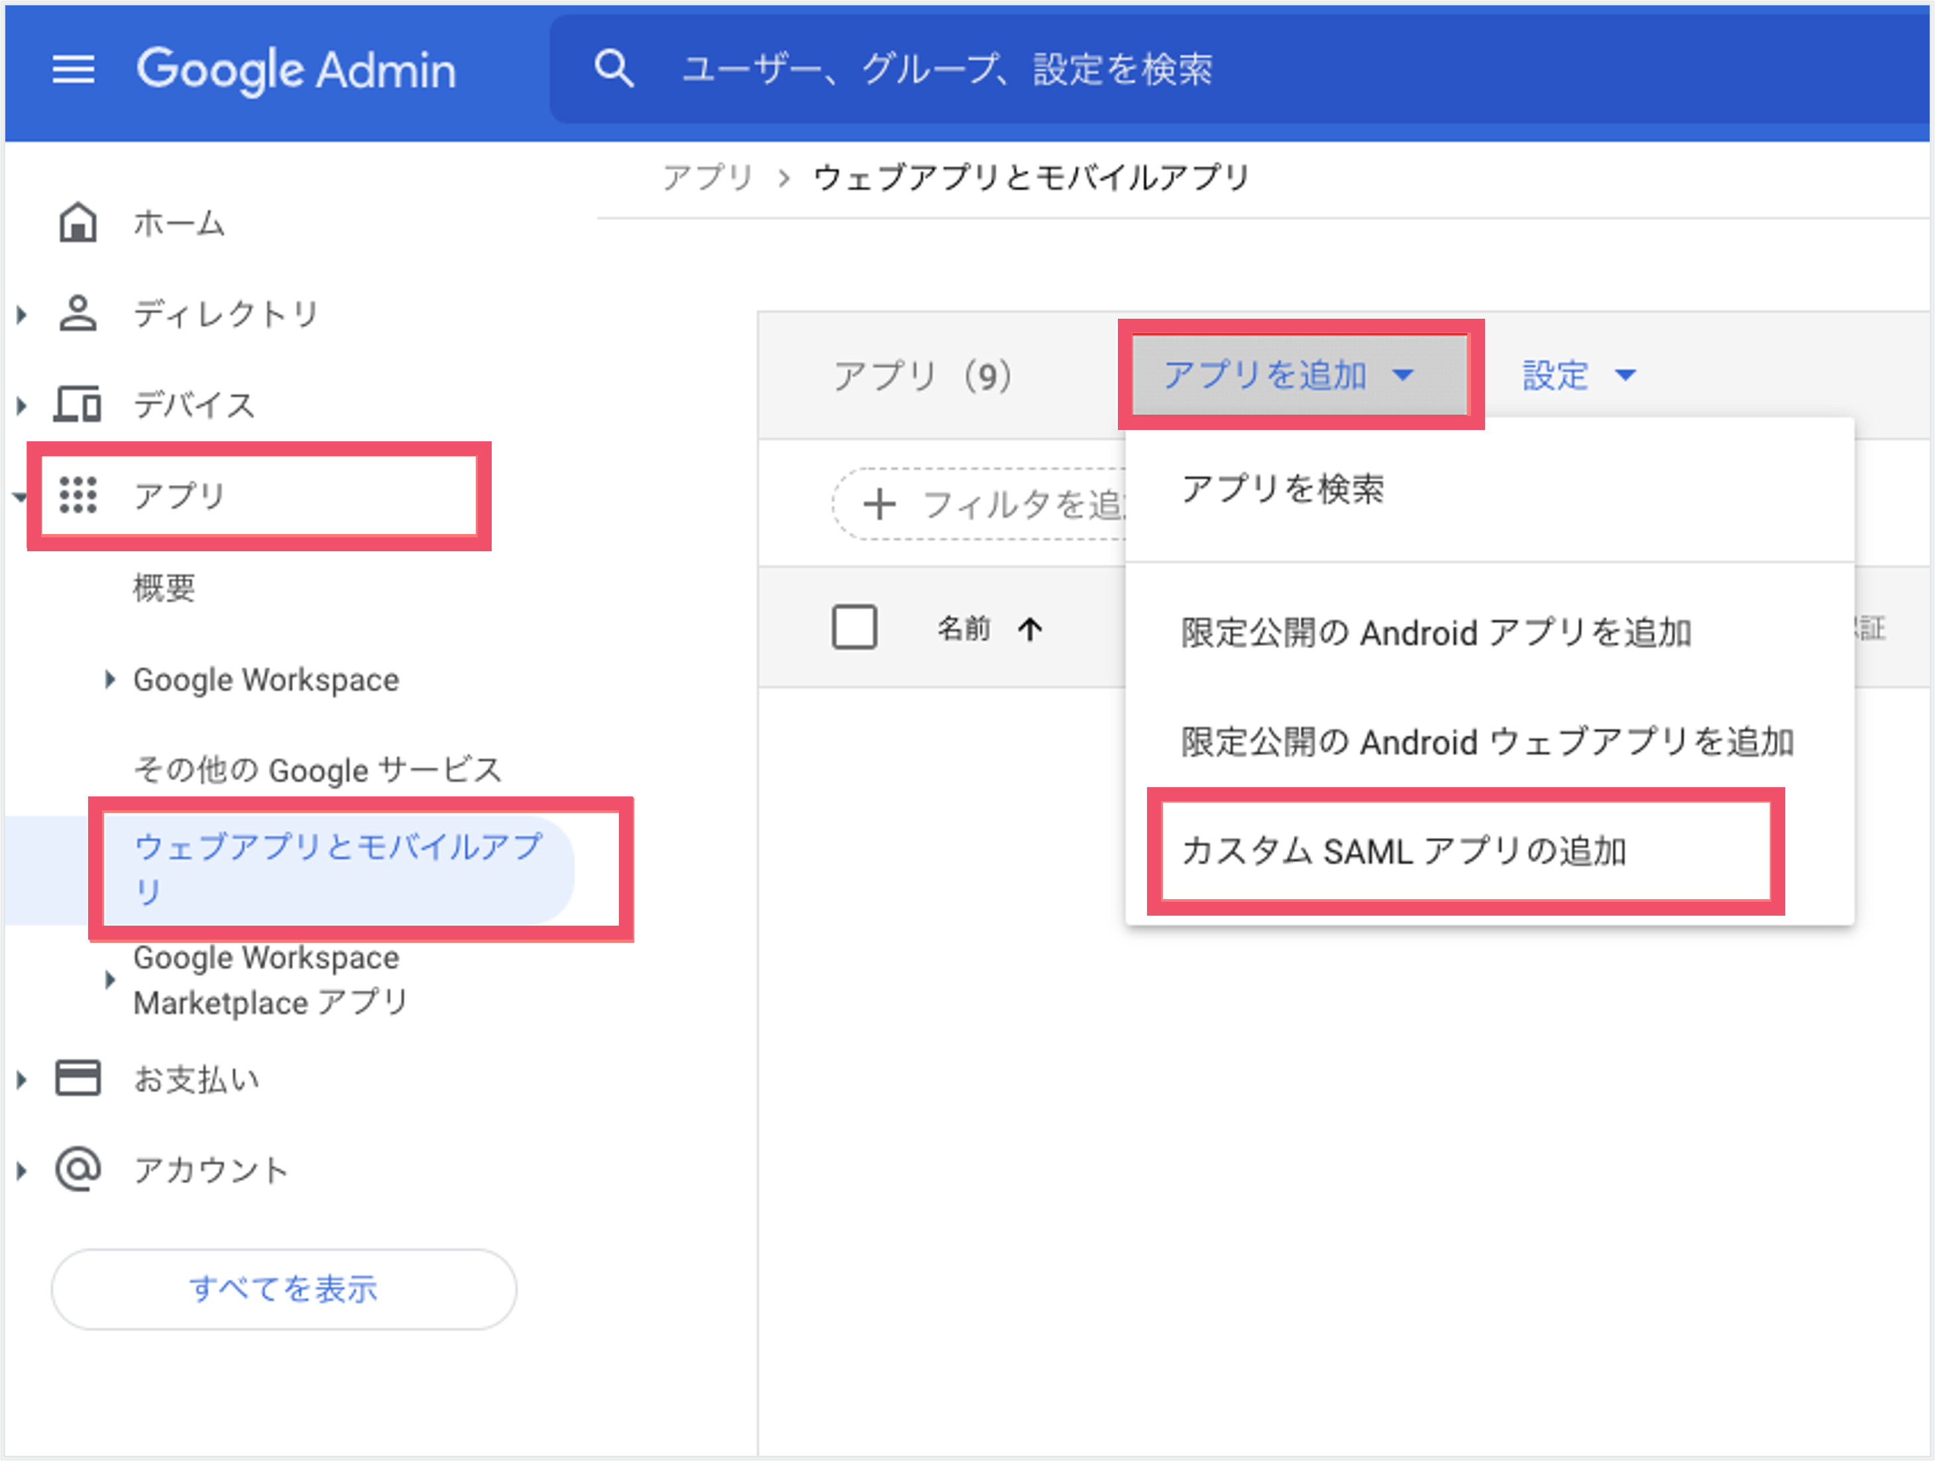Sort by name using up arrow
Image resolution: width=1935 pixels, height=1461 pixels.
click(1030, 629)
